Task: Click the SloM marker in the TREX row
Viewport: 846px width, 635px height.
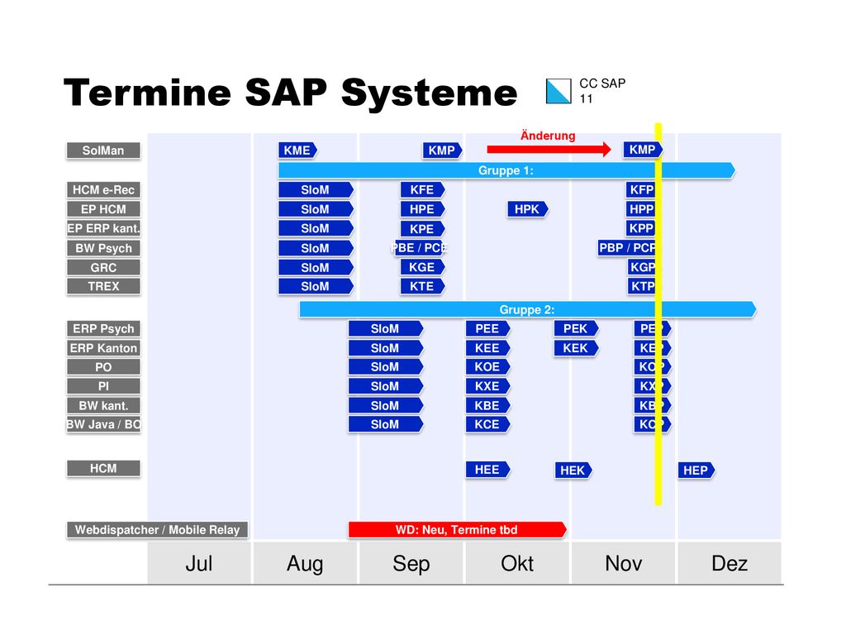Action: tap(316, 287)
